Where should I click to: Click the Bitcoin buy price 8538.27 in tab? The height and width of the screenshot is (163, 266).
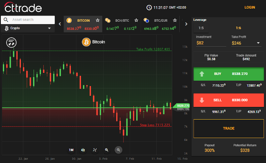(x=74, y=28)
